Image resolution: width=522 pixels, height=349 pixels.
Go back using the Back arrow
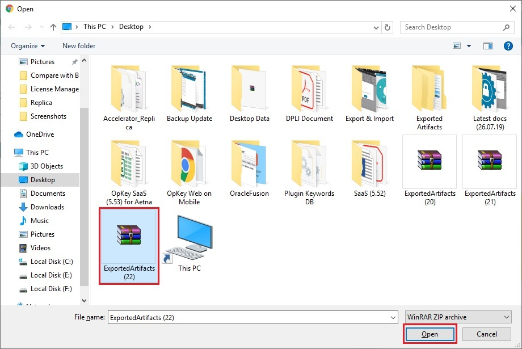[x=12, y=27]
